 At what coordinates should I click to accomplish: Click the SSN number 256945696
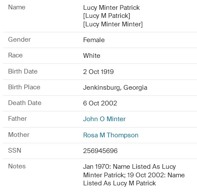pos(100,151)
